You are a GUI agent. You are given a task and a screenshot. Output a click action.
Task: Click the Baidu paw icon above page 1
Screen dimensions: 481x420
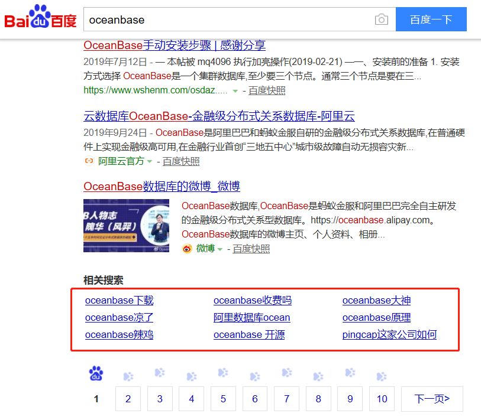96,373
